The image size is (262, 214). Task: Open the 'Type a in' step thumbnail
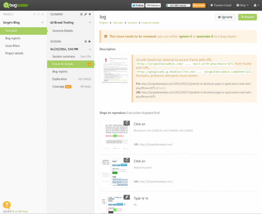coord(115,204)
